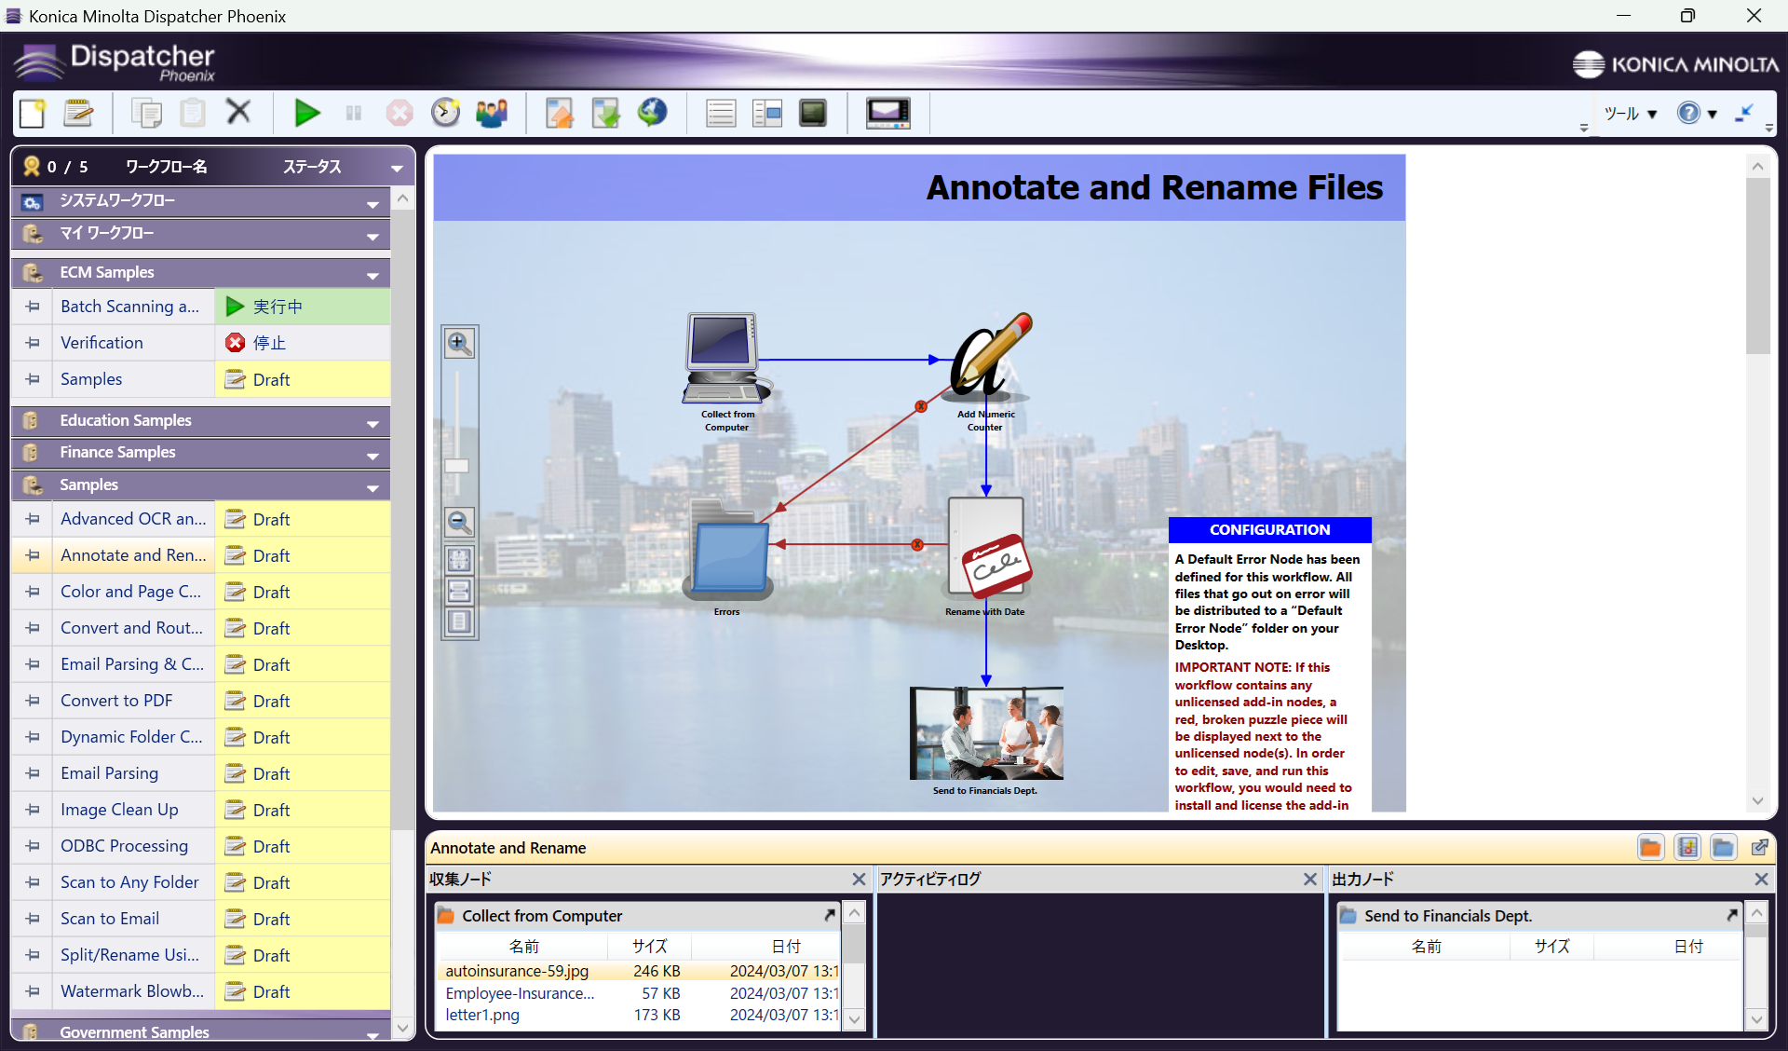Sort by ワークフロー名 column header

coord(167,167)
